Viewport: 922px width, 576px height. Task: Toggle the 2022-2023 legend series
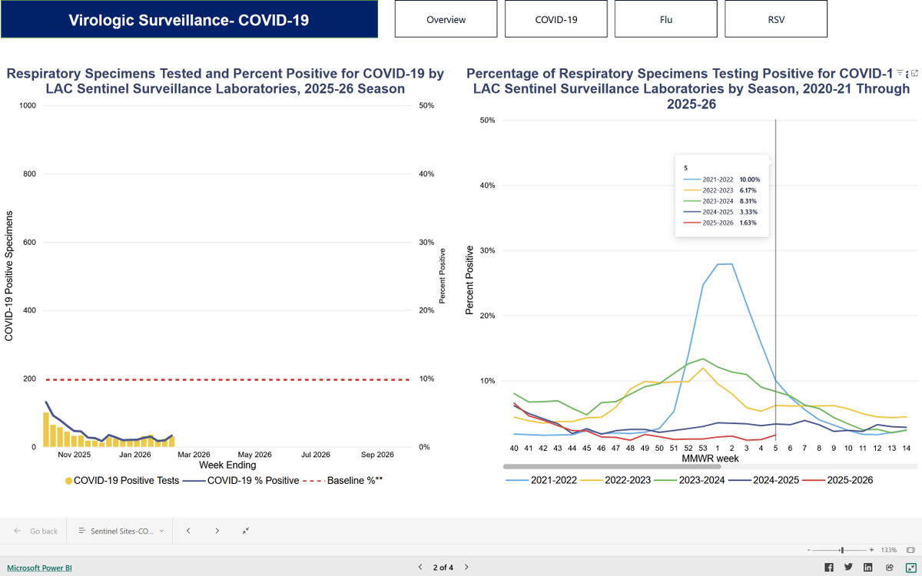click(614, 480)
